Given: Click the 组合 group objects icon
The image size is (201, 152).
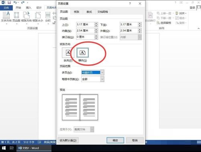Looking at the screenshot, I should coord(181,18).
